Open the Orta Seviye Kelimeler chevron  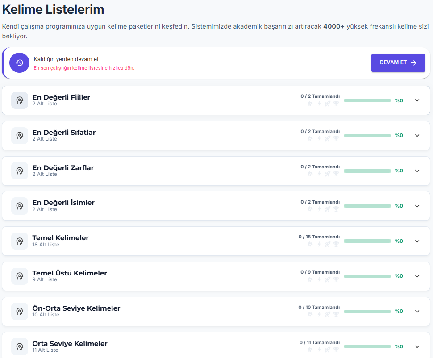(417, 346)
